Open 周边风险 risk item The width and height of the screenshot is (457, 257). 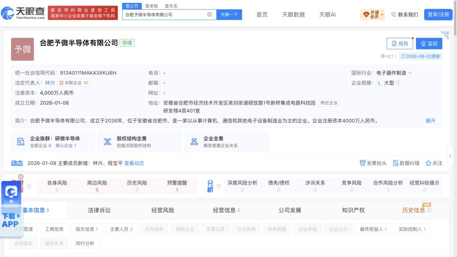click(97, 186)
